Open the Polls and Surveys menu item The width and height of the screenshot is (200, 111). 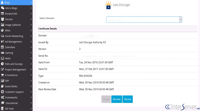[16, 64]
